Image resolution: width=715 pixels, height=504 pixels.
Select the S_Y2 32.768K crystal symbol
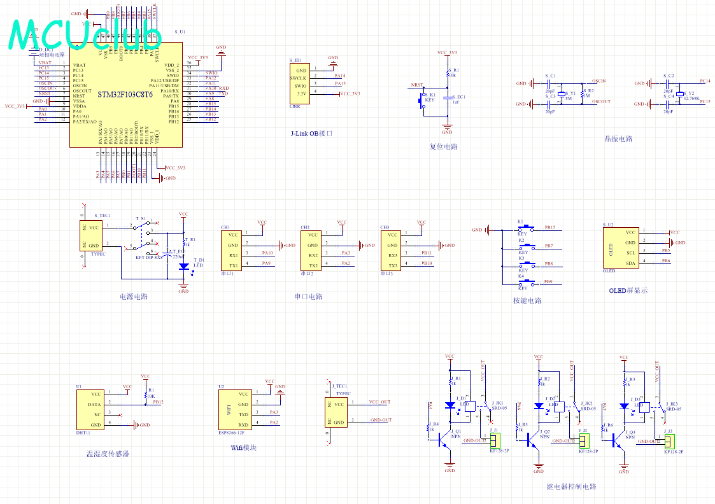[x=679, y=94]
